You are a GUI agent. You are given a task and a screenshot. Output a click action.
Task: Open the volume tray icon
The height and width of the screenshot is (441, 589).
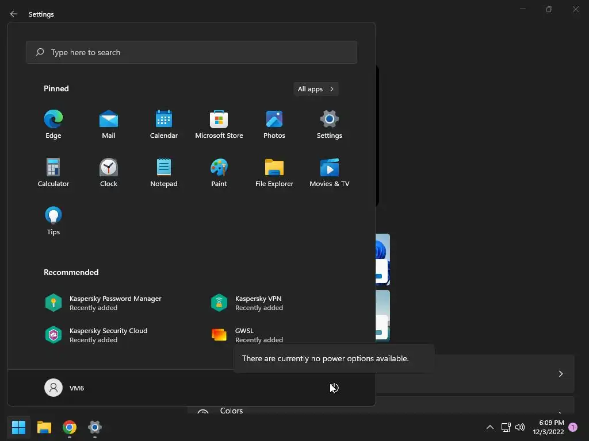[520, 427]
